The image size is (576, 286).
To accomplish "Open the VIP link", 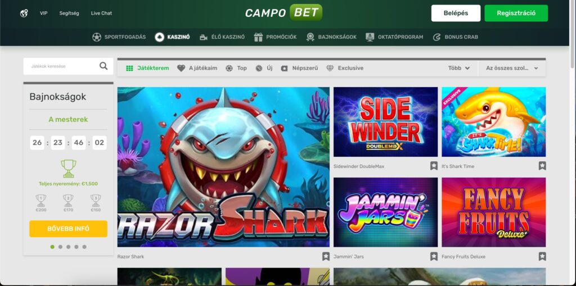I will coord(44,13).
